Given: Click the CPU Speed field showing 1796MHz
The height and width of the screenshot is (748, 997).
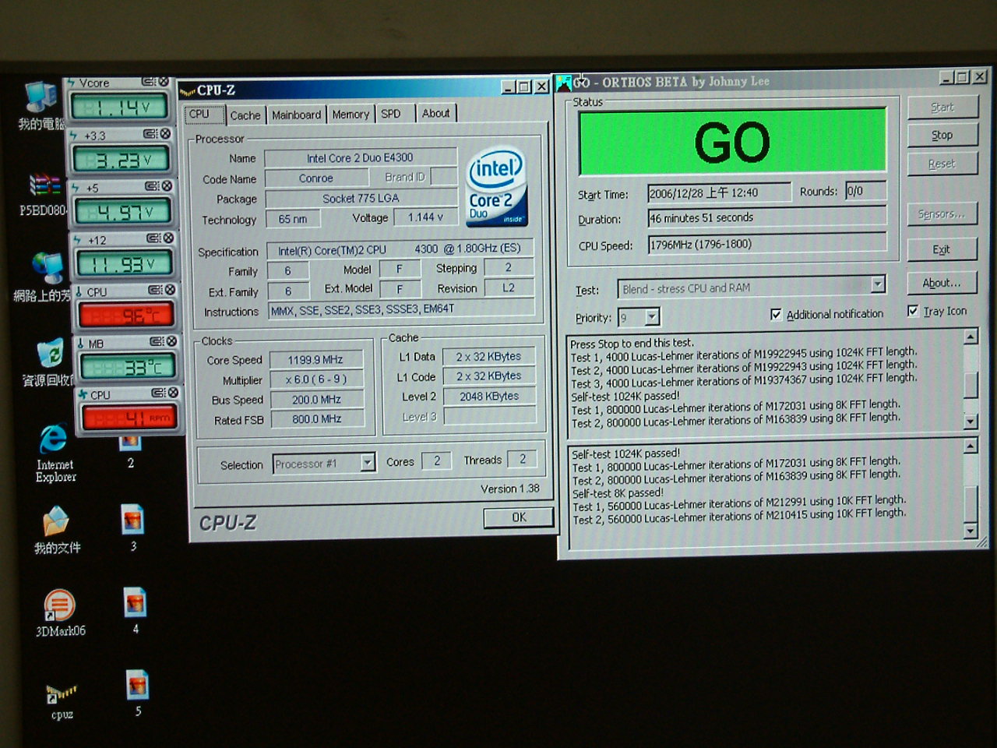Looking at the screenshot, I should click(767, 244).
